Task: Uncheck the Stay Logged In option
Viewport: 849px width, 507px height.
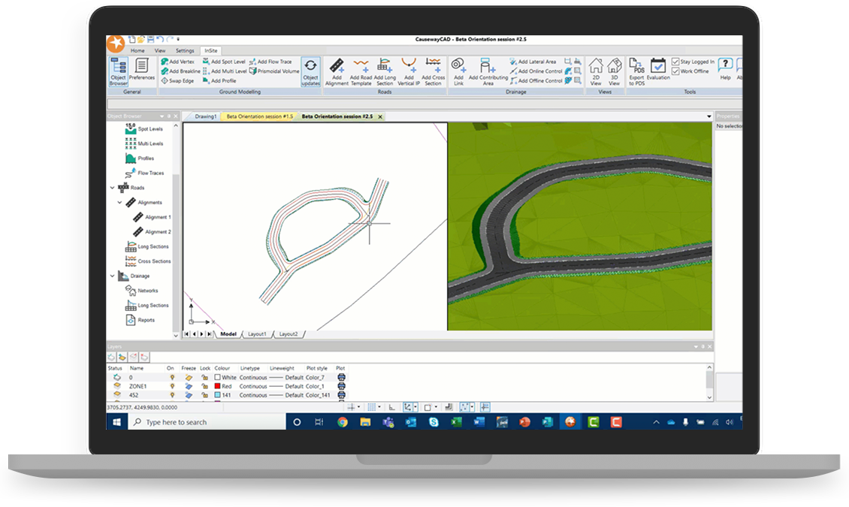Action: (x=675, y=61)
